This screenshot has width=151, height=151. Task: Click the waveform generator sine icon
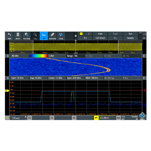tap(123, 117)
